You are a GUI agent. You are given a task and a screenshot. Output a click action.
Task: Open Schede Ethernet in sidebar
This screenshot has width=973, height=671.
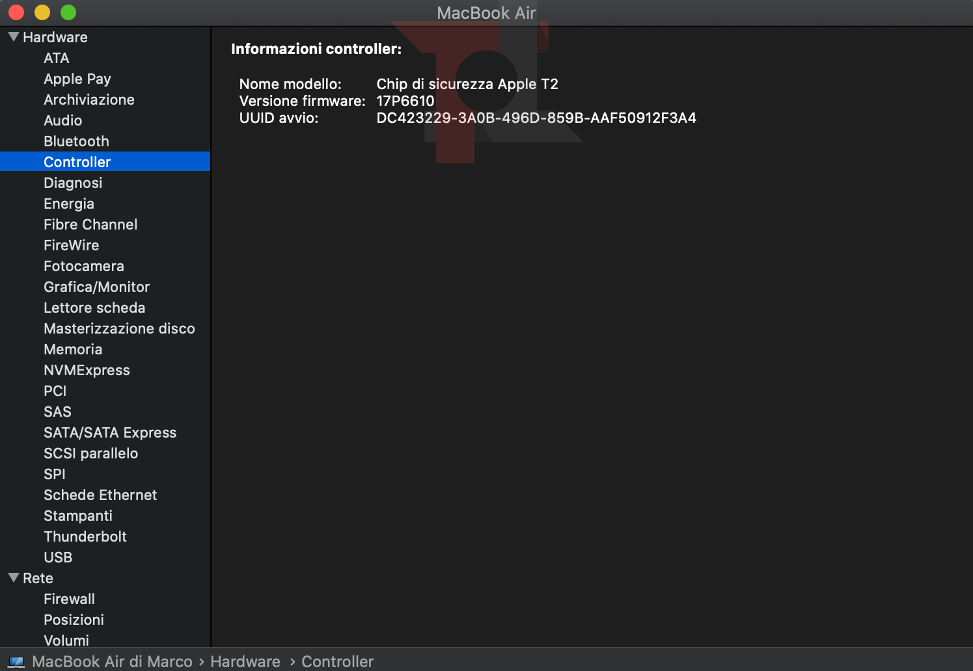100,495
